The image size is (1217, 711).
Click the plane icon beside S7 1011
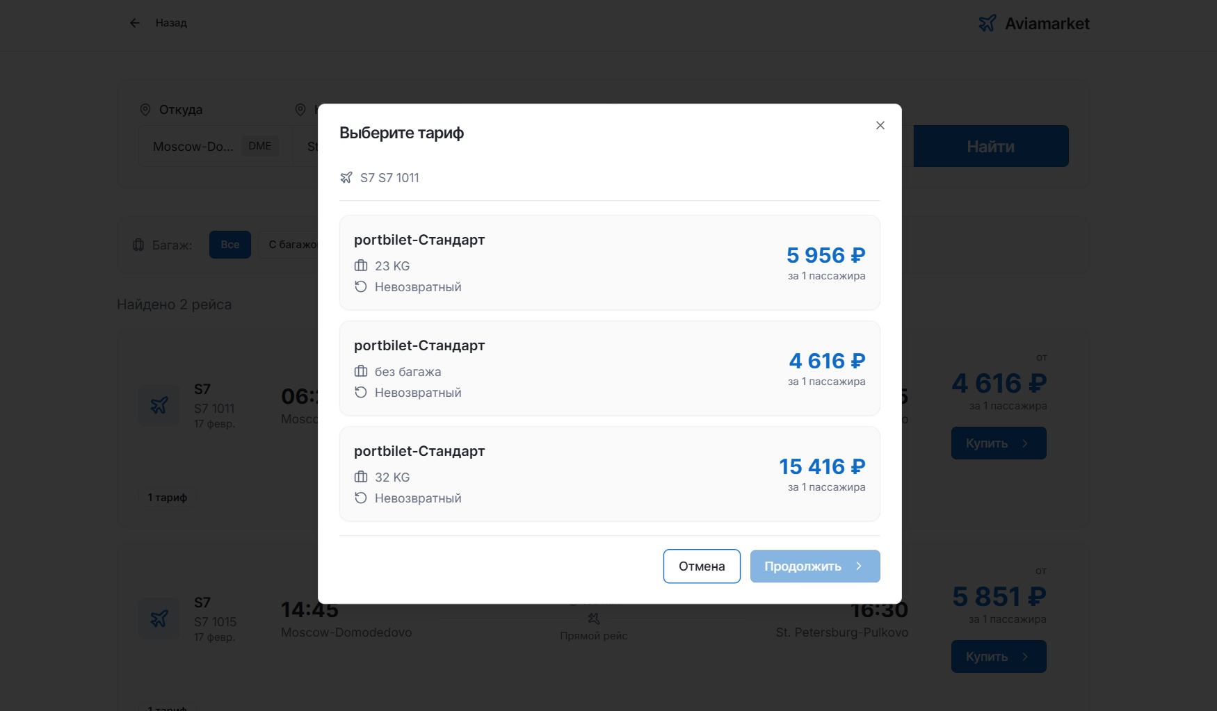tap(346, 178)
